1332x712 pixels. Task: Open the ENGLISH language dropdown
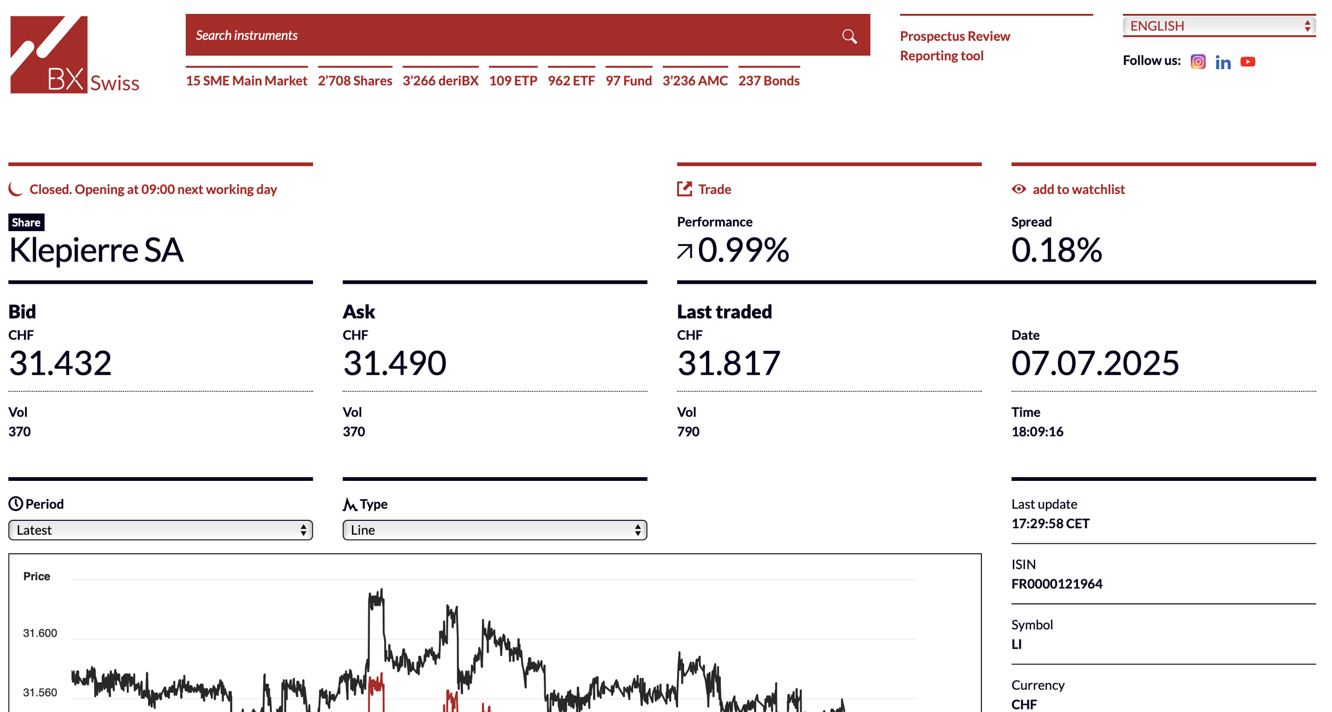click(x=1219, y=26)
